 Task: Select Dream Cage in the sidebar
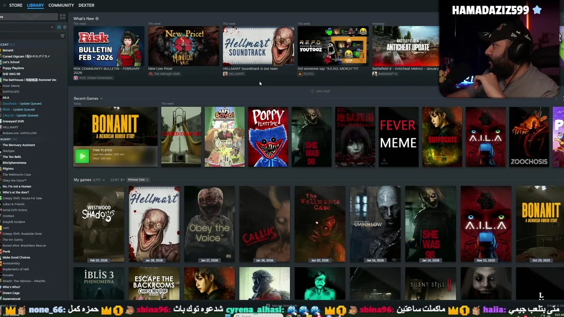[11, 293]
